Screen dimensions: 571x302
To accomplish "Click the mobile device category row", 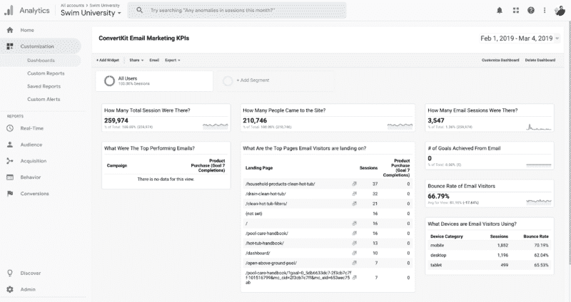I will click(x=490, y=245).
